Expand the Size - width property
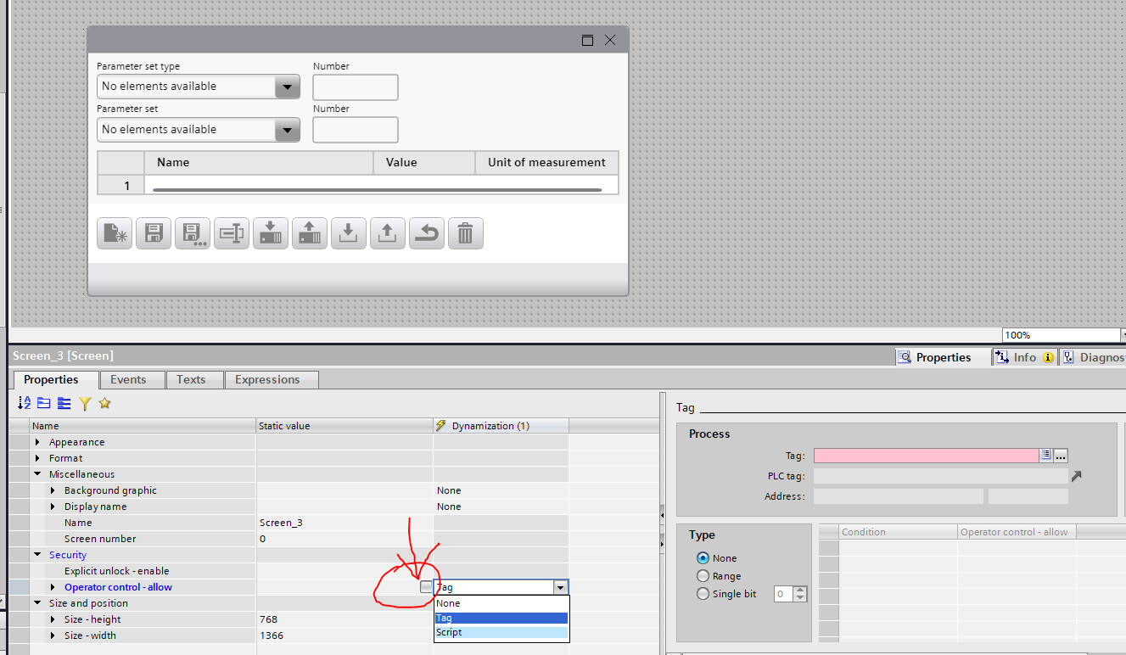Viewport: 1126px width, 655px height. [53, 635]
